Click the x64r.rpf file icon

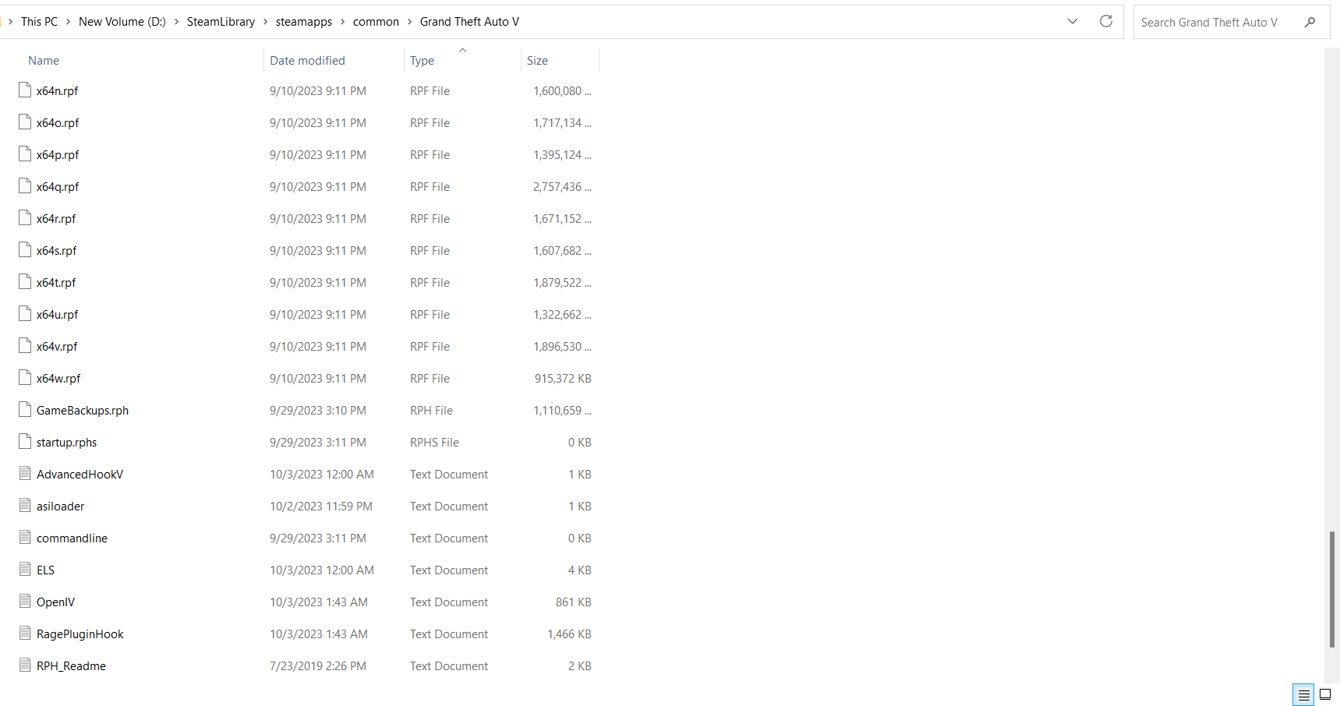tap(25, 218)
